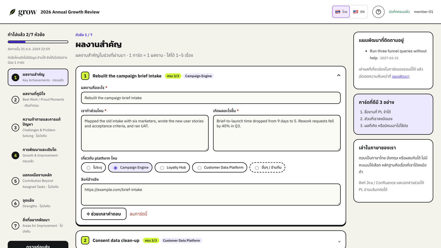This screenshot has width=441, height=248.
Task: Click step number 7 circle in sidebar
Action: (x=15, y=226)
